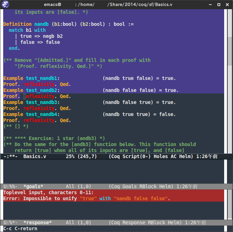Image resolution: width=233 pixels, height=232 pixels.
Task: Click the Emacs icon in the title bar
Action: (5, 5)
